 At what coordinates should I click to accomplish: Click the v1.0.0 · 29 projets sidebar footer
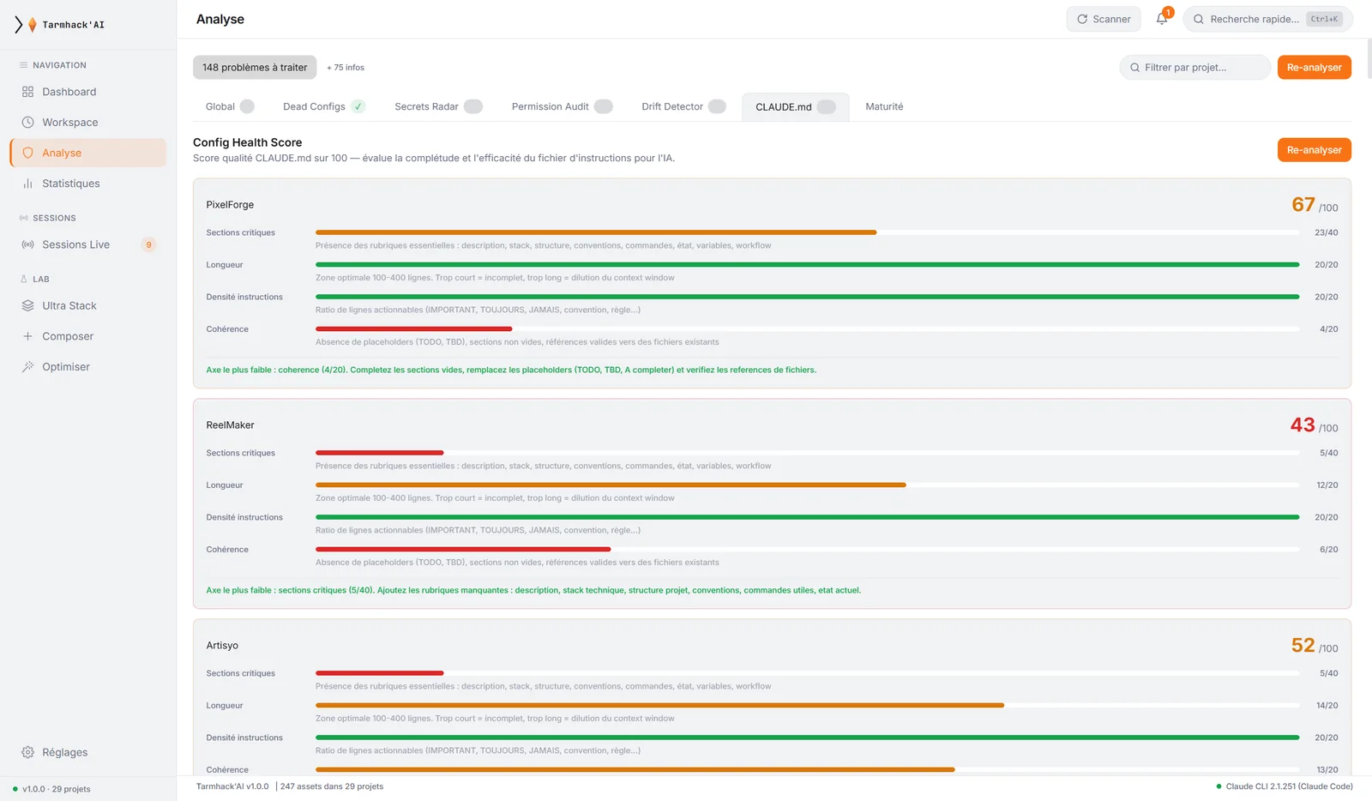pos(51,789)
